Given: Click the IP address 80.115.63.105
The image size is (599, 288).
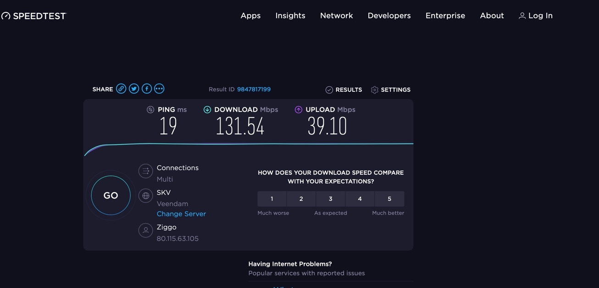Looking at the screenshot, I should [177, 238].
